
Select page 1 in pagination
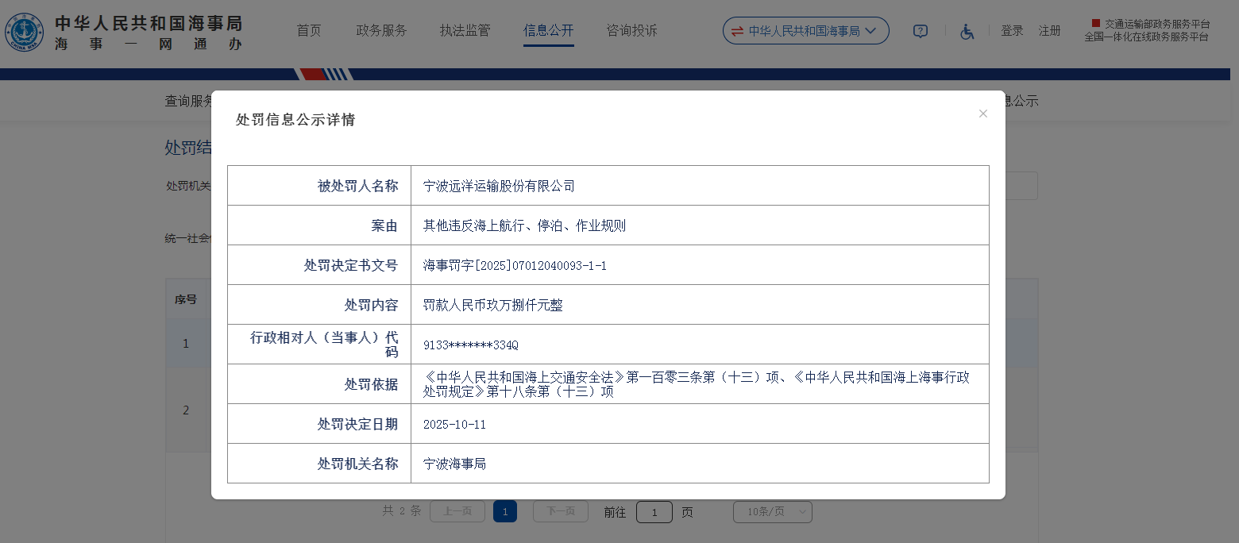(x=505, y=512)
